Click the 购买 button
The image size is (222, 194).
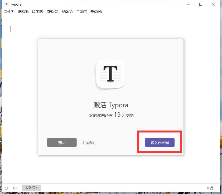point(62,142)
